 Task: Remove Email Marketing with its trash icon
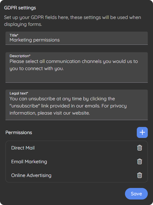point(140,162)
